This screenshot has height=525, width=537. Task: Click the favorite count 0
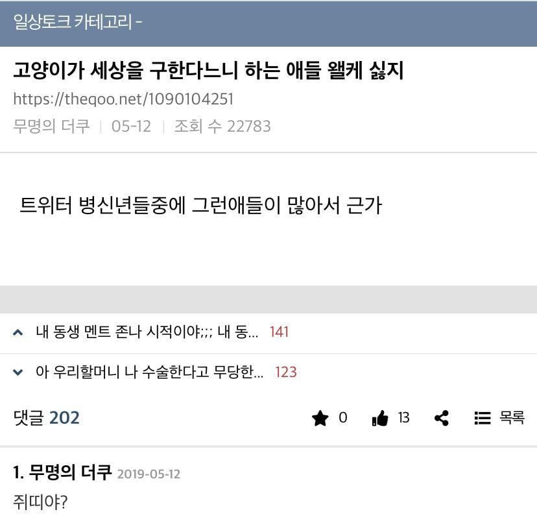[343, 418]
